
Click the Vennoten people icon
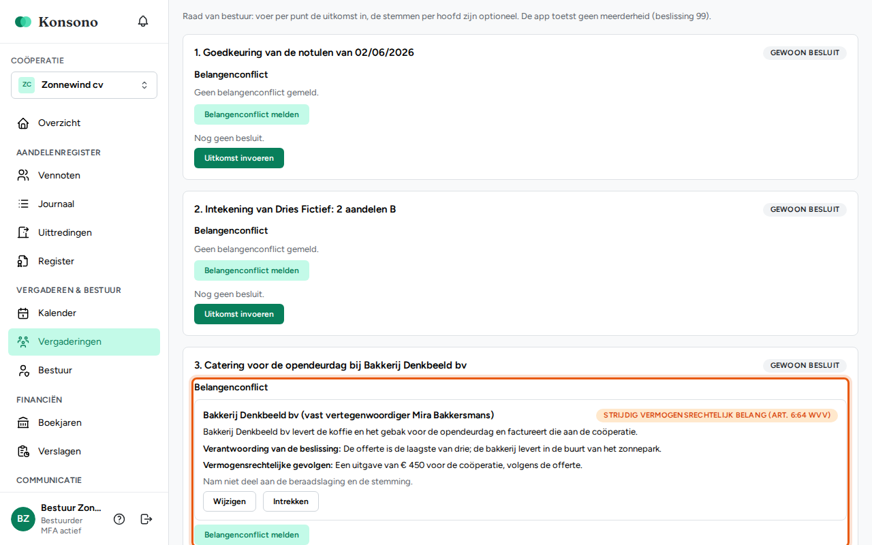point(23,176)
